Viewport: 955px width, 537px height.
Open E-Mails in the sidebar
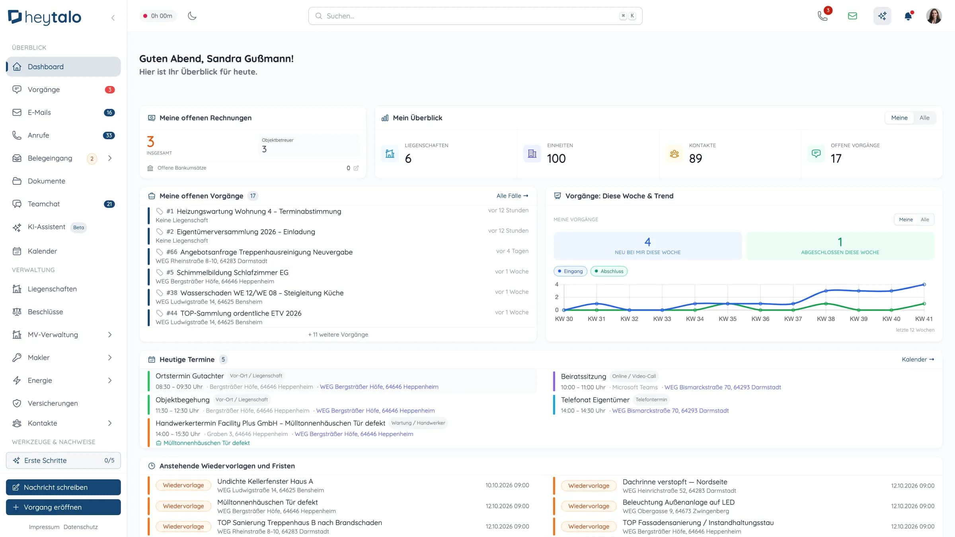click(63, 113)
